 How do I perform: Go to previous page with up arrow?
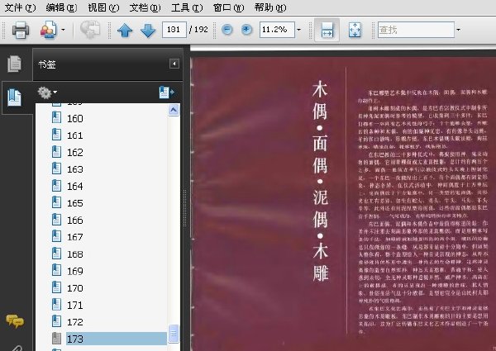[x=125, y=31]
